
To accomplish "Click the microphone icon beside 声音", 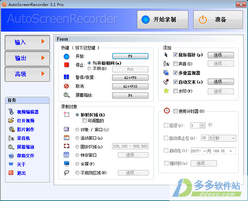I will pyautogui.click(x=166, y=64).
